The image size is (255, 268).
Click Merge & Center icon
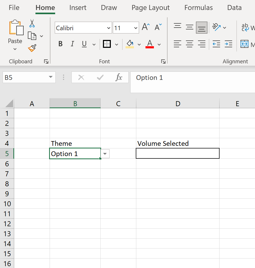point(244,44)
